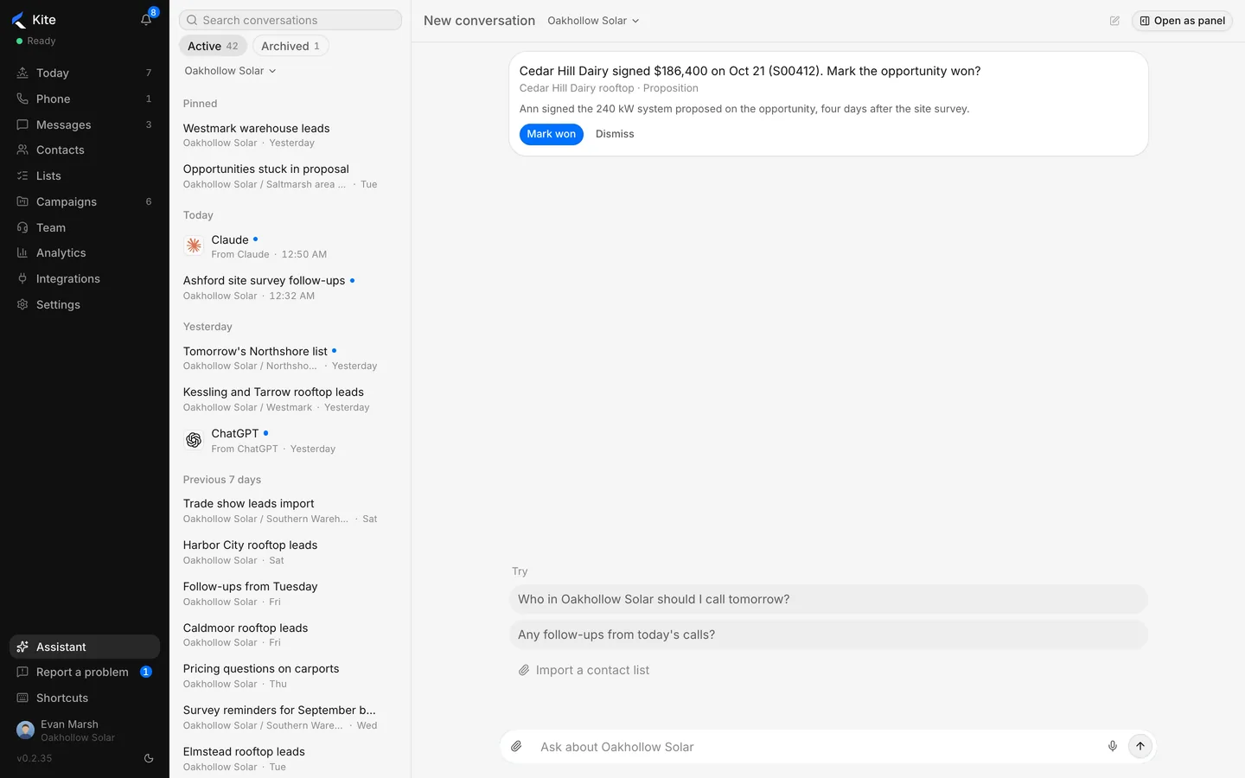Open Opportunities stuck in proposal conversation
The image size is (1245, 778).
point(290,176)
